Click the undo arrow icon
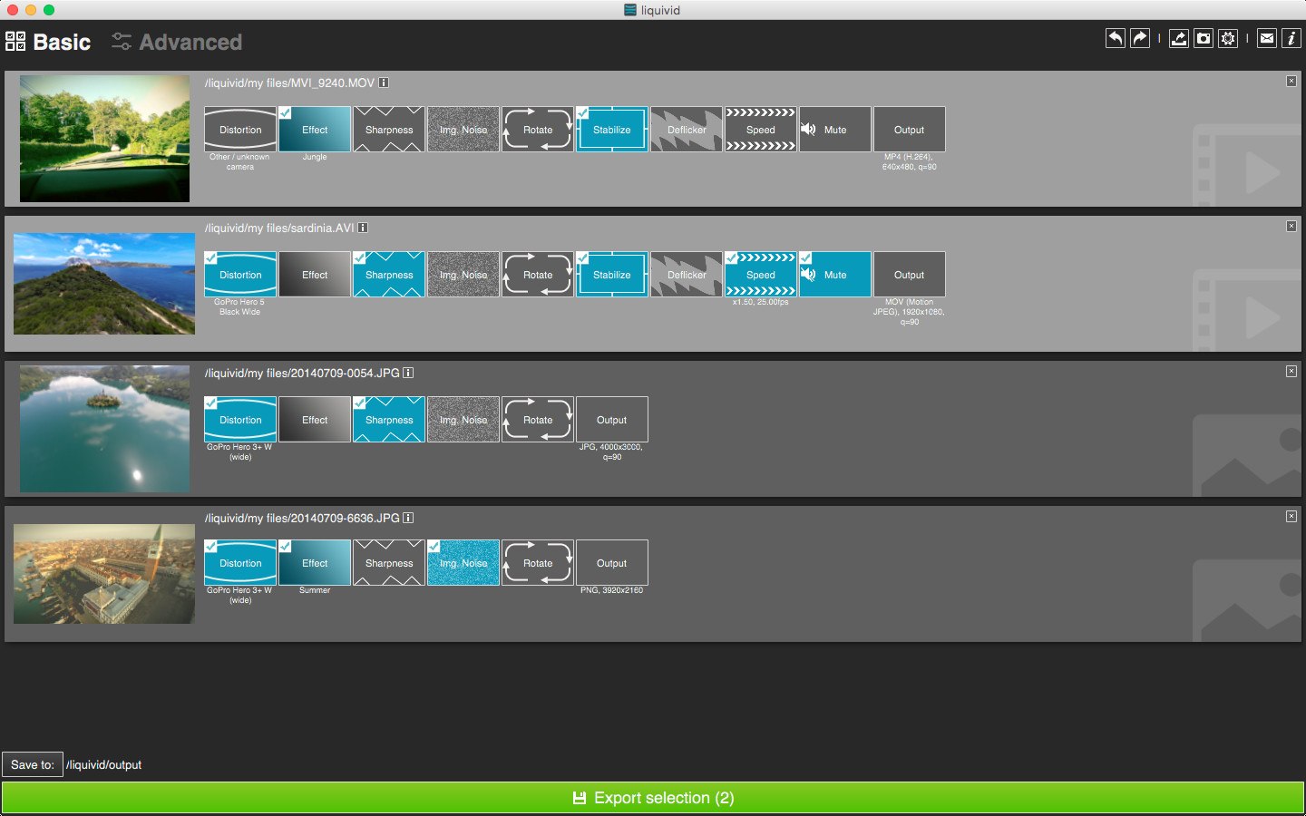The height and width of the screenshot is (816, 1306). (1116, 38)
